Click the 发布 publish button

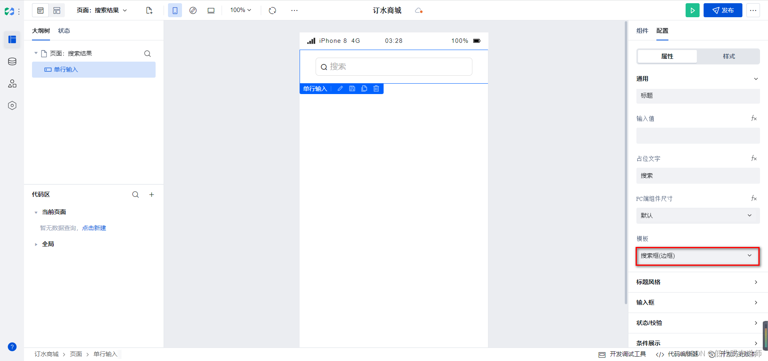[x=723, y=10]
